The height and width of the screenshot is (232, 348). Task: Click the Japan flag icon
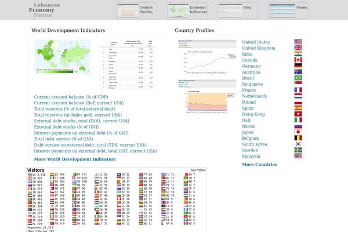[x=298, y=132]
